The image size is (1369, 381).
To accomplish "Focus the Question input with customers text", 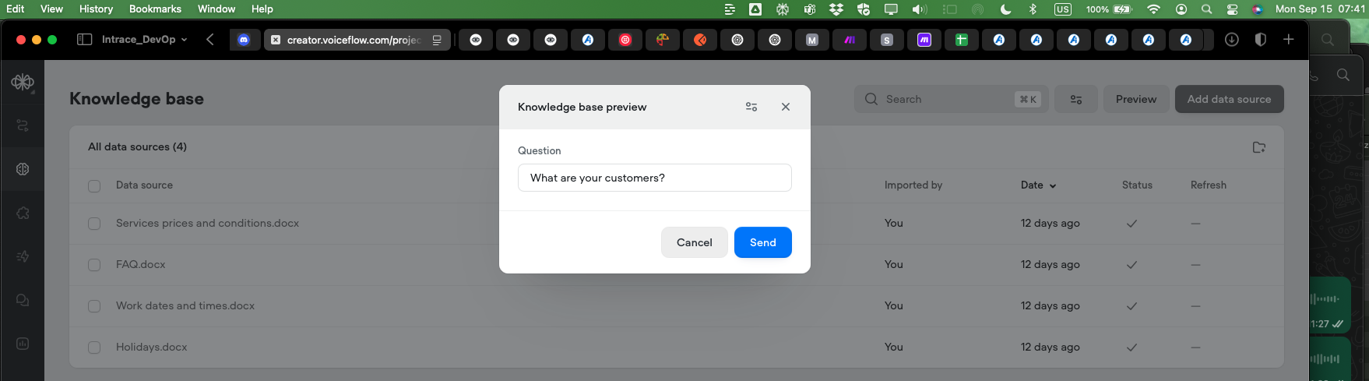I will click(x=655, y=178).
